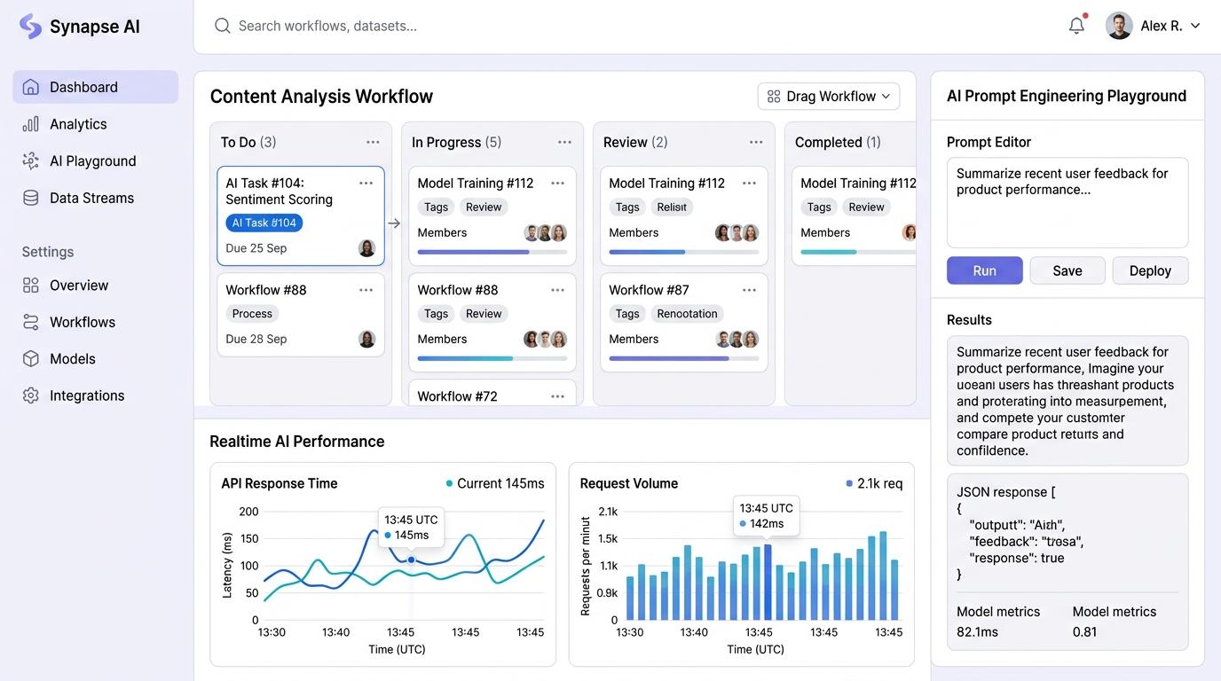Click the AI Task #104 blue tag
Screen dimensions: 1221x681
tap(264, 223)
